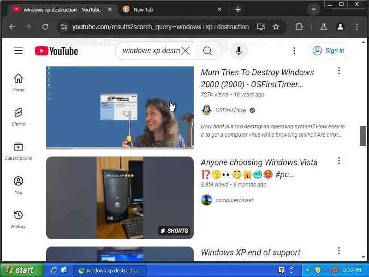Click the page vertical scrollbar thumb

pyautogui.click(x=363, y=136)
